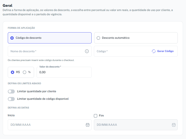Viewport: 186px width, 139px height.
Task: Click the info icon in Nome do desconto
Action: point(87,51)
